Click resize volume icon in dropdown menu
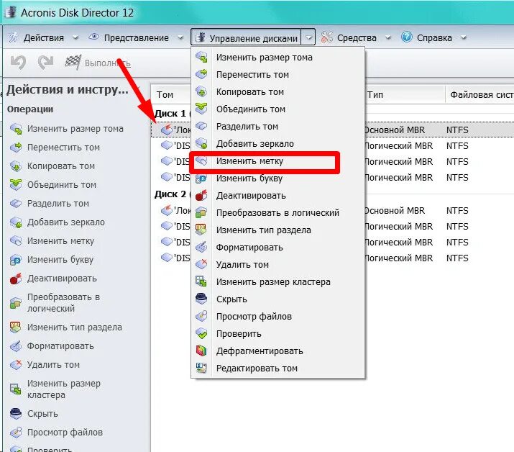The width and height of the screenshot is (514, 452). click(201, 57)
